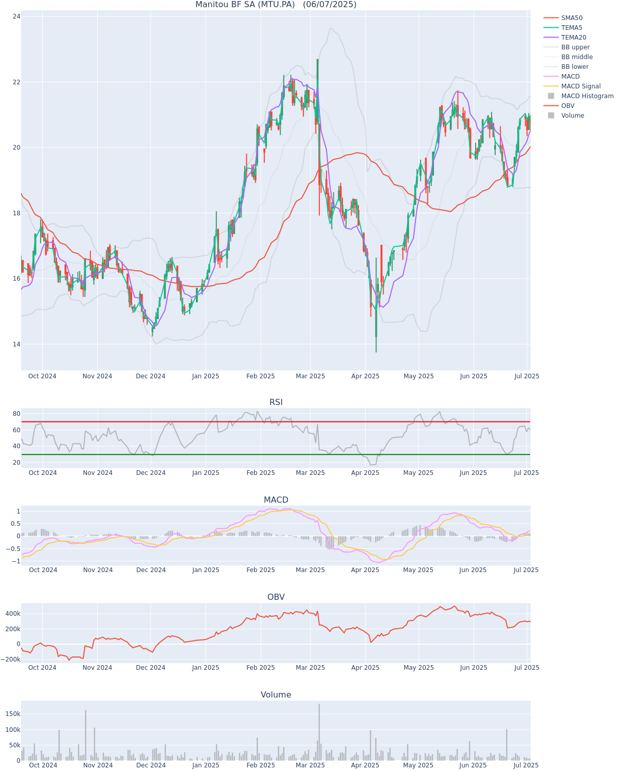The image size is (617, 771).
Task: Click the 80 label on the RSI axis
Action: tap(16, 414)
